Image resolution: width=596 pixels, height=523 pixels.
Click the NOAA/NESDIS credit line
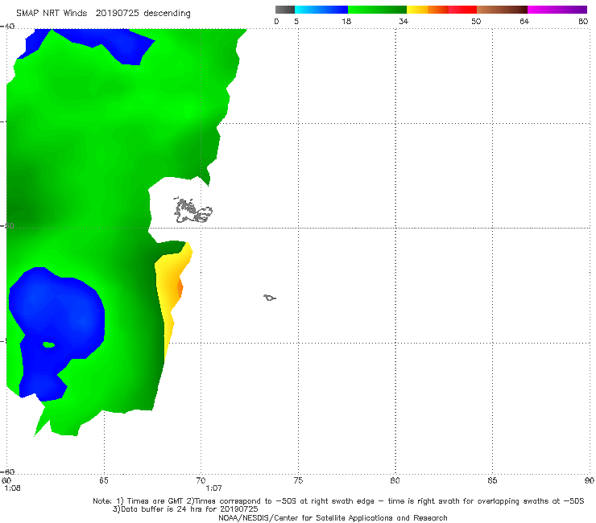point(333,517)
